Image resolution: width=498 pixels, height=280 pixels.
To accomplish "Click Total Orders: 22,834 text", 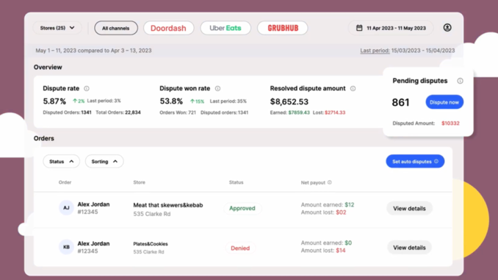I will [118, 112].
